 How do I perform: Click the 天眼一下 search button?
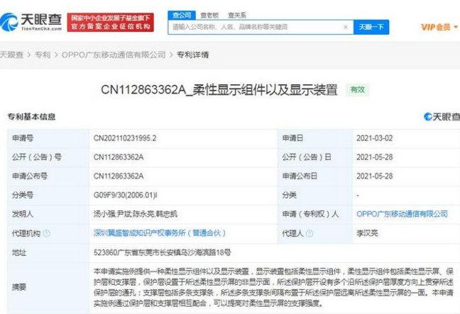pos(371,27)
